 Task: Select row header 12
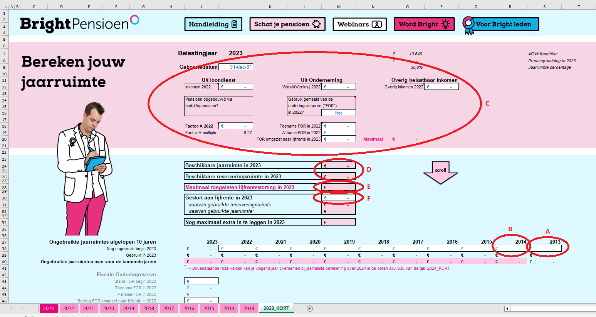click(4, 87)
